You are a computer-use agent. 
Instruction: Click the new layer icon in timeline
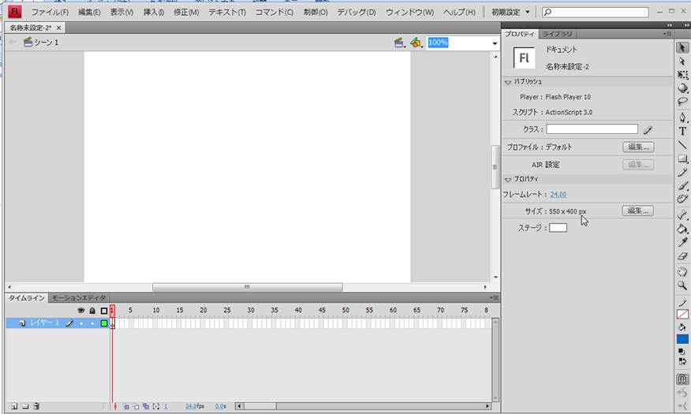13,406
